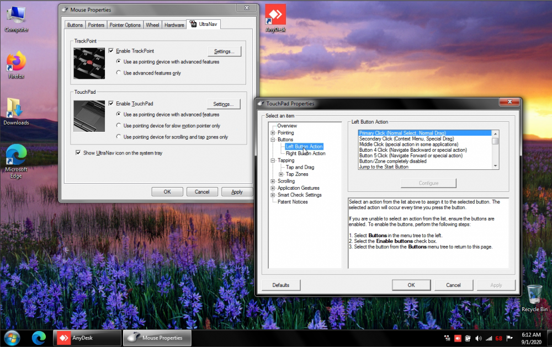Collapse the Buttons tree node
Screen dimensions: 552x347
point(273,140)
